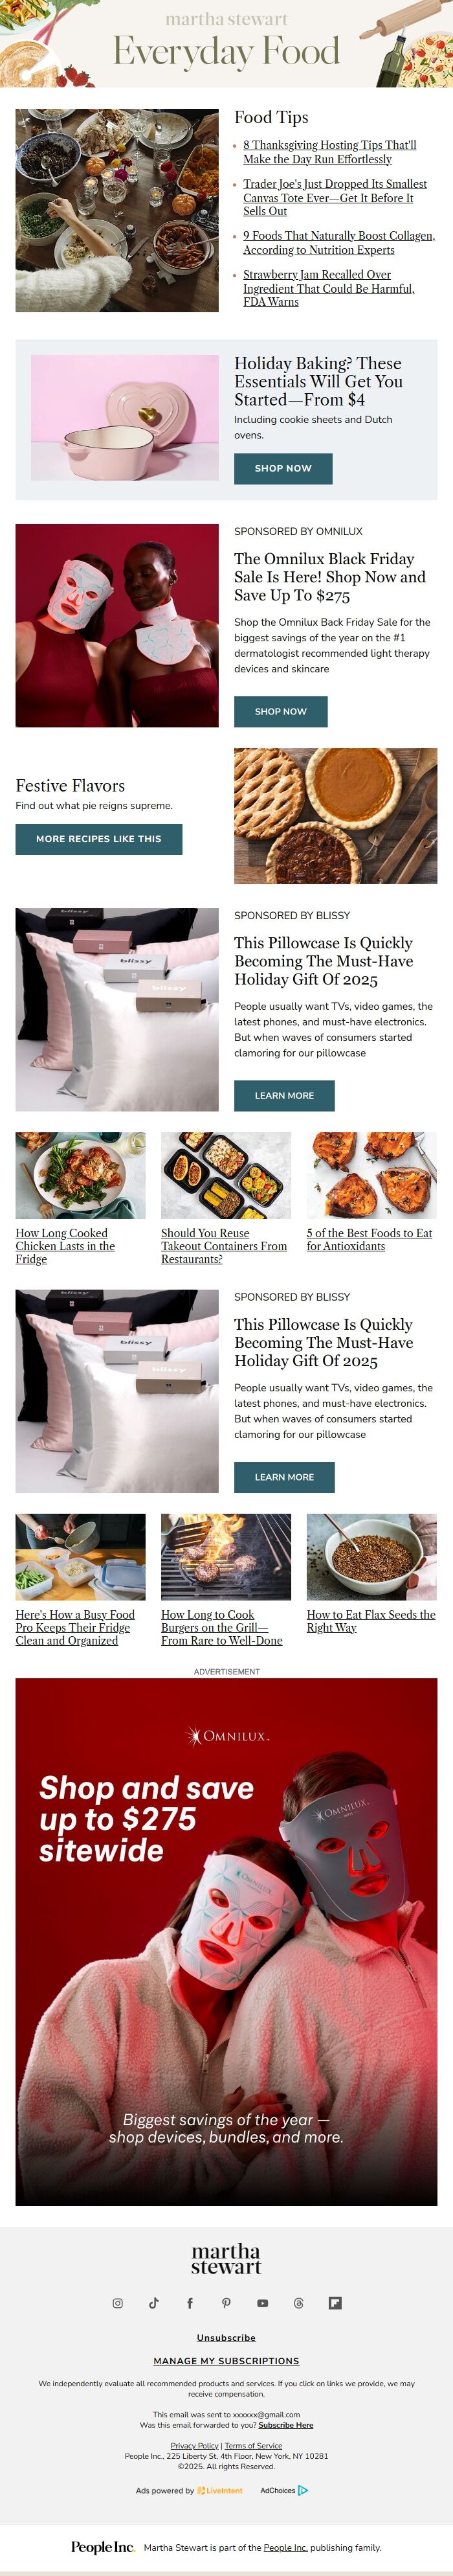Open the Flipboard social icon
Image resolution: width=453 pixels, height=2576 pixels.
click(335, 2303)
